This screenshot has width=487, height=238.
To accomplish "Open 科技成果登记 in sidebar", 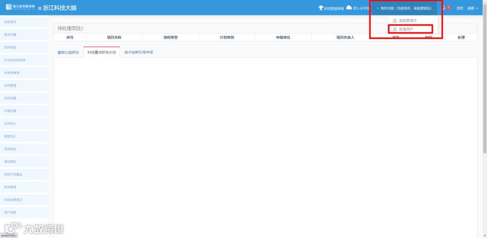I will click(24, 200).
